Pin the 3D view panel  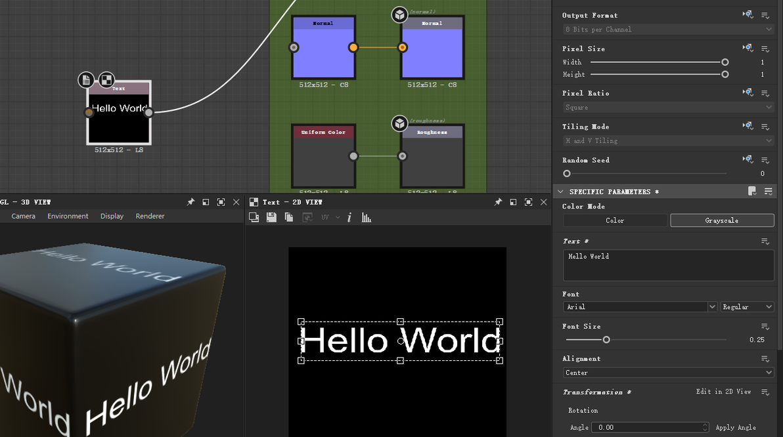pos(190,202)
